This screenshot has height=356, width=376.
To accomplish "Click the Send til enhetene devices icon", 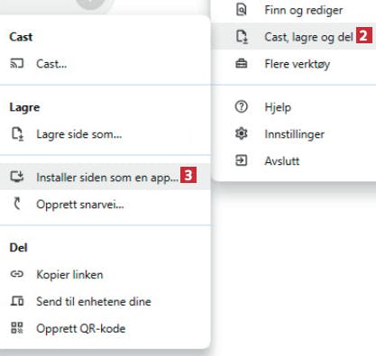I will (17, 301).
